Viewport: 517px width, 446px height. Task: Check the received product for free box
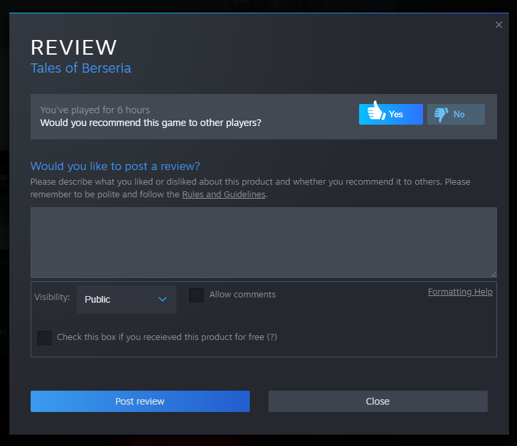click(x=45, y=338)
